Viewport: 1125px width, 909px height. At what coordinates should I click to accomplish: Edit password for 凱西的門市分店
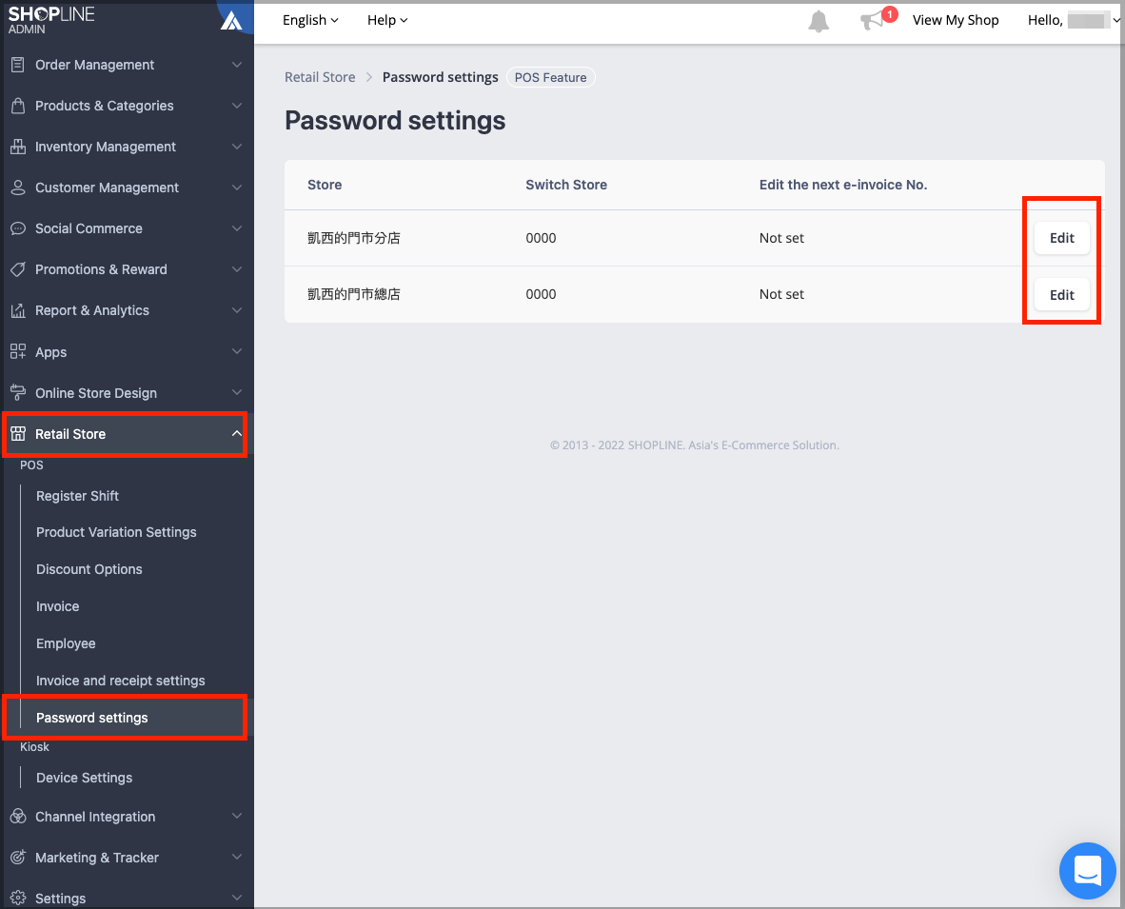click(x=1061, y=238)
